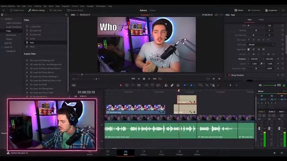Open the File menu
The width and height of the screenshot is (287, 161).
[18, 6]
